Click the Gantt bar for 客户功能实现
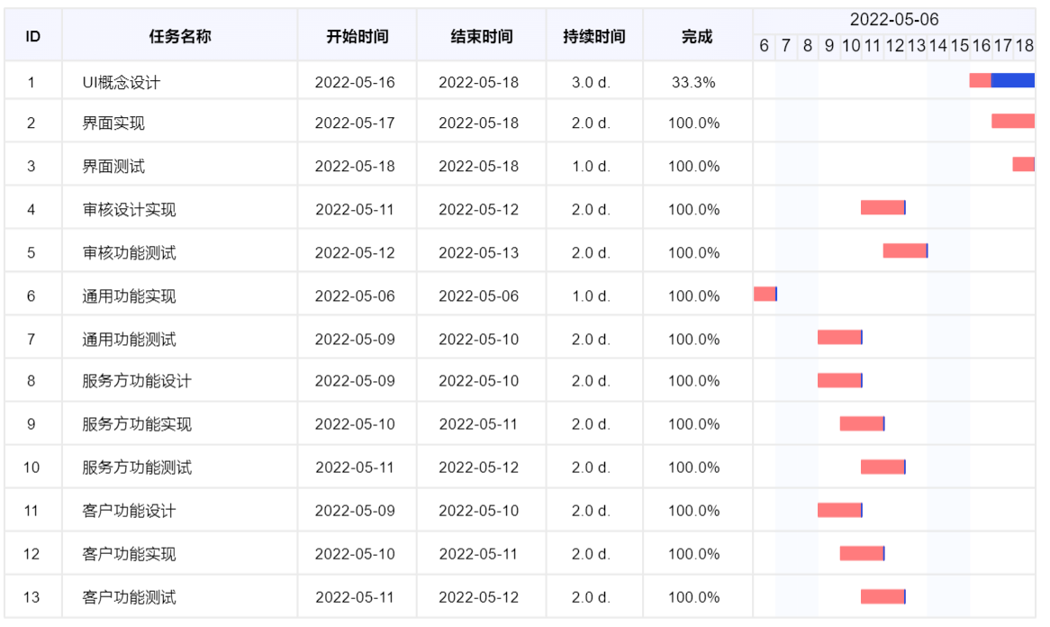The image size is (1050, 627). pyautogui.click(x=863, y=554)
